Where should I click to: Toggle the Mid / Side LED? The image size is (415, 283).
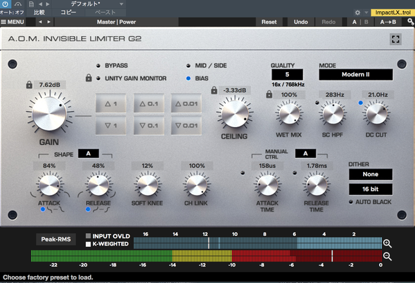tap(188, 65)
